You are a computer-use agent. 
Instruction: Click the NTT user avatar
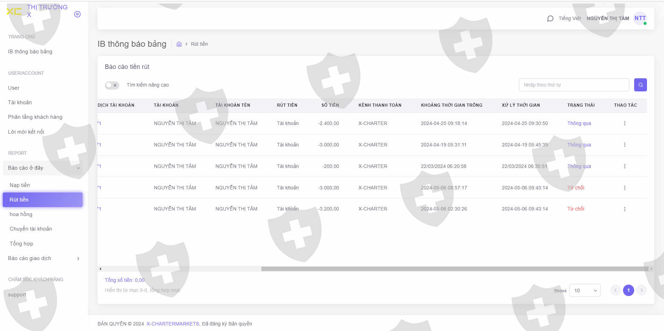click(x=640, y=18)
